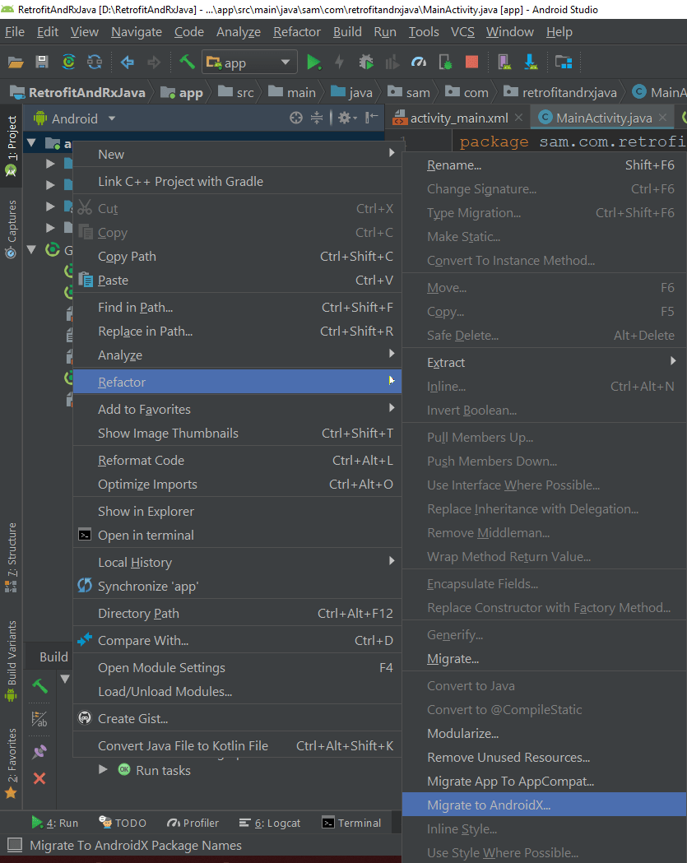Expand the New submenu
687x863 pixels.
237,154
